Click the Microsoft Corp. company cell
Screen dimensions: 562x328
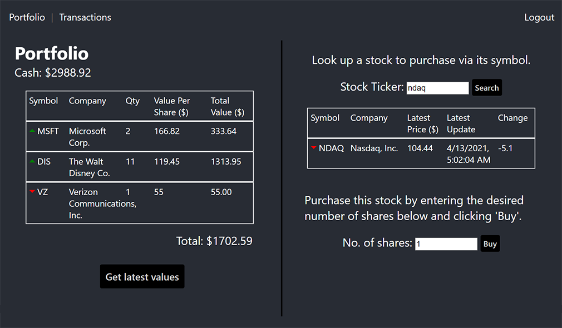[x=87, y=137]
